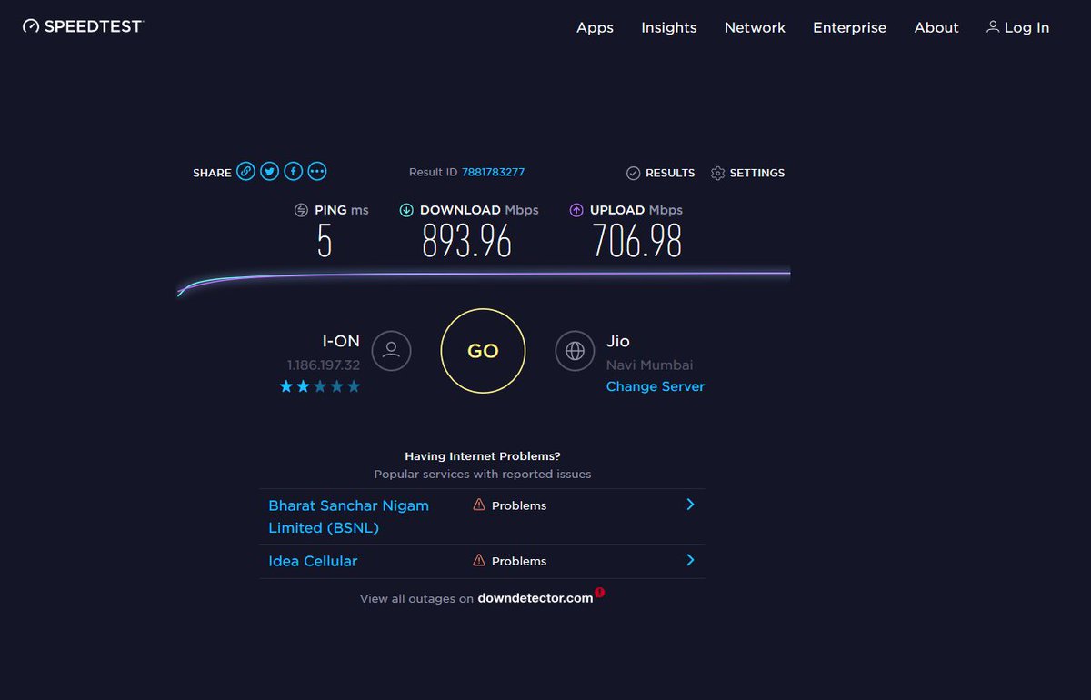Rate the connection with the fifth star
Screen dimensions: 1091x700
(355, 385)
